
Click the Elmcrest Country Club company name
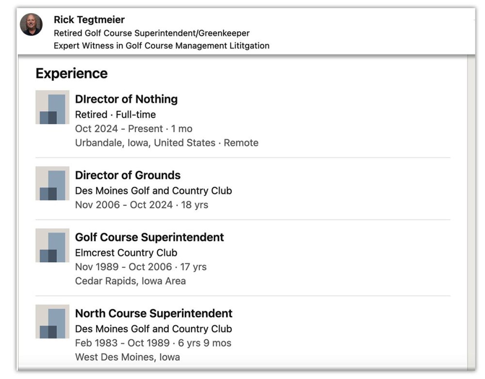coord(126,253)
